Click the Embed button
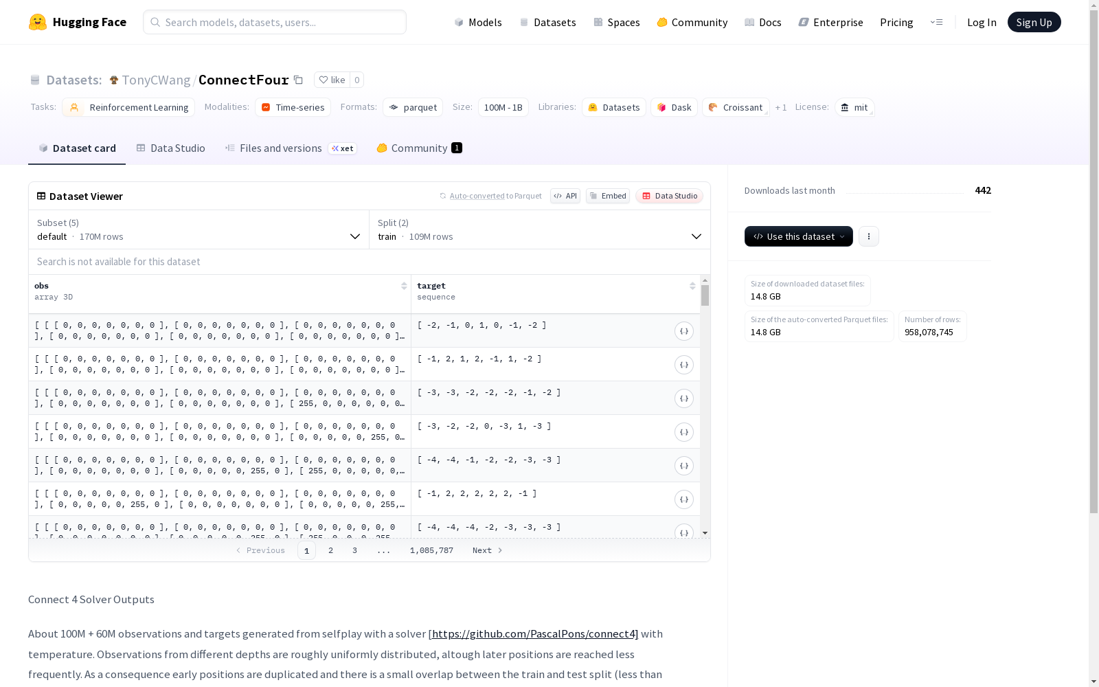 click(608, 196)
